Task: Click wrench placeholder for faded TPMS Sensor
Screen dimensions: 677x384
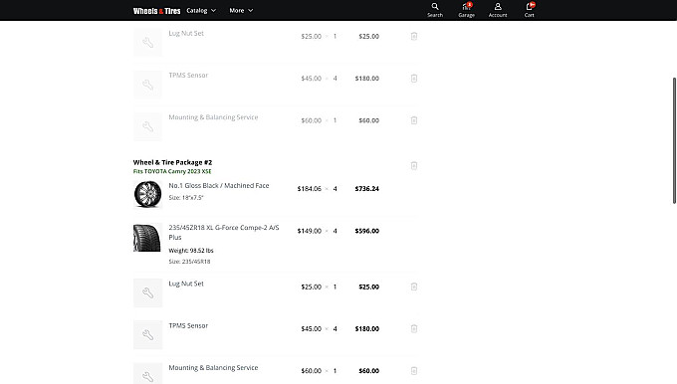Action: 147,85
